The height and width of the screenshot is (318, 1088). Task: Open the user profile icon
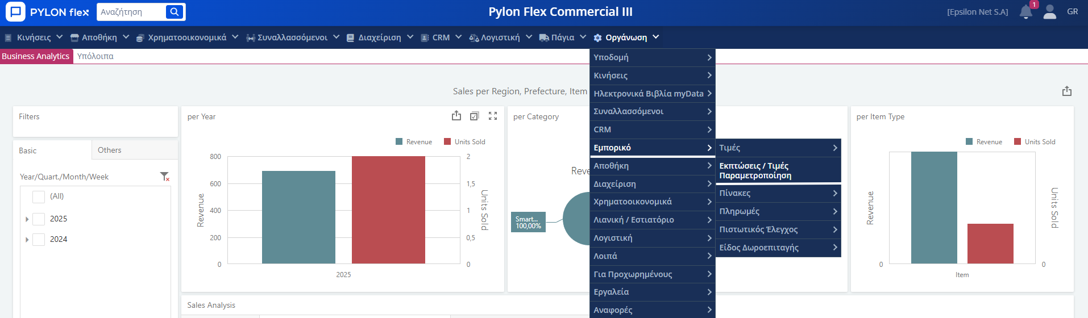pyautogui.click(x=1050, y=12)
